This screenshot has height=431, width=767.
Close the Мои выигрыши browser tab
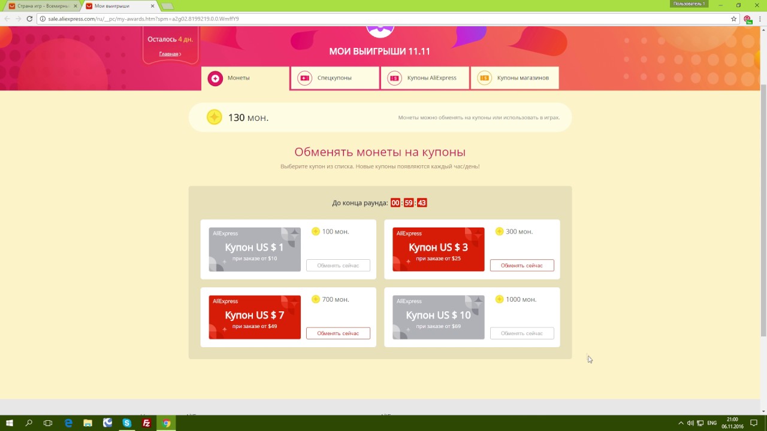[152, 6]
